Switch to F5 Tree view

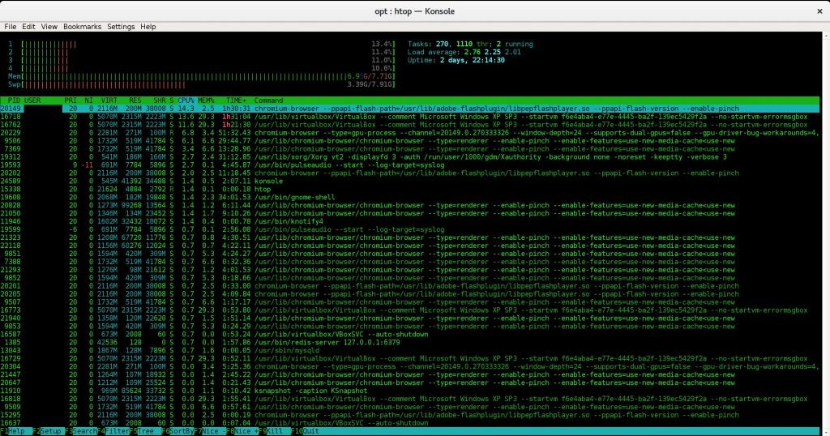(x=145, y=431)
